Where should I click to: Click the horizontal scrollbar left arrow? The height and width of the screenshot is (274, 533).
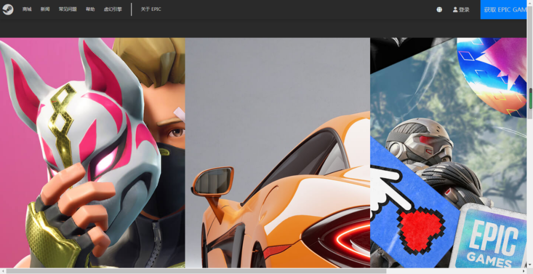3,271
